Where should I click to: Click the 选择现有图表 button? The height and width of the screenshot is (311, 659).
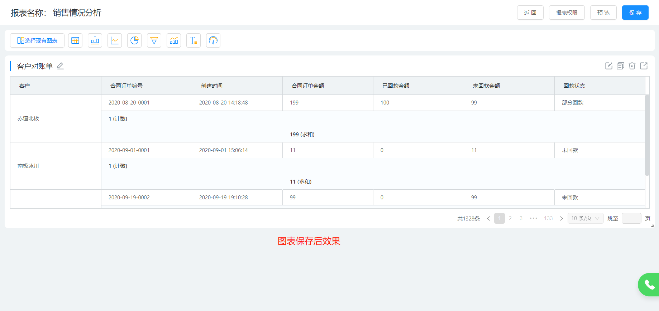pos(37,40)
